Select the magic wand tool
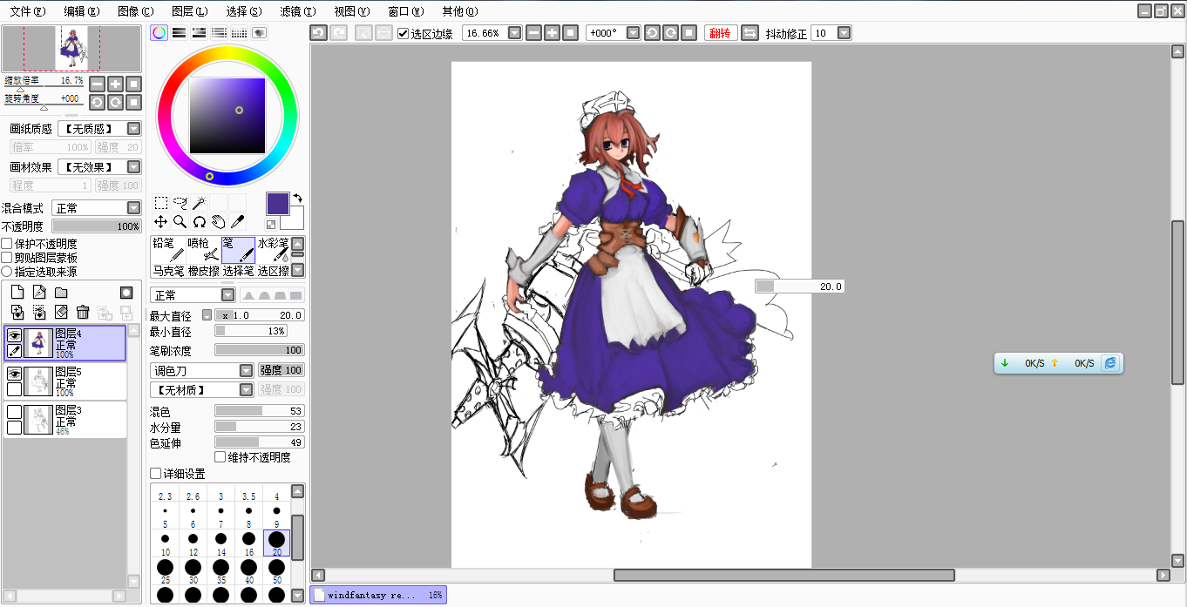Image resolution: width=1187 pixels, height=607 pixels. point(199,203)
